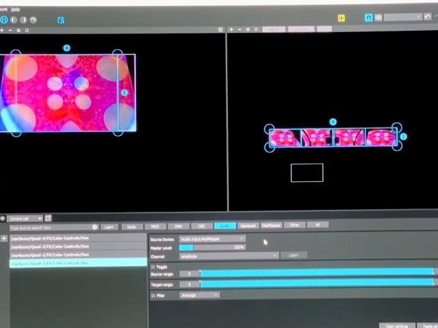The image size is (438, 328).
Task: Click the blue pause button in top toolbar
Action: coord(4,20)
